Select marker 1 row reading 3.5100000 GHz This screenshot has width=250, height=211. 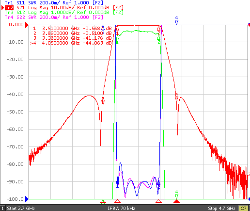(x=72, y=29)
